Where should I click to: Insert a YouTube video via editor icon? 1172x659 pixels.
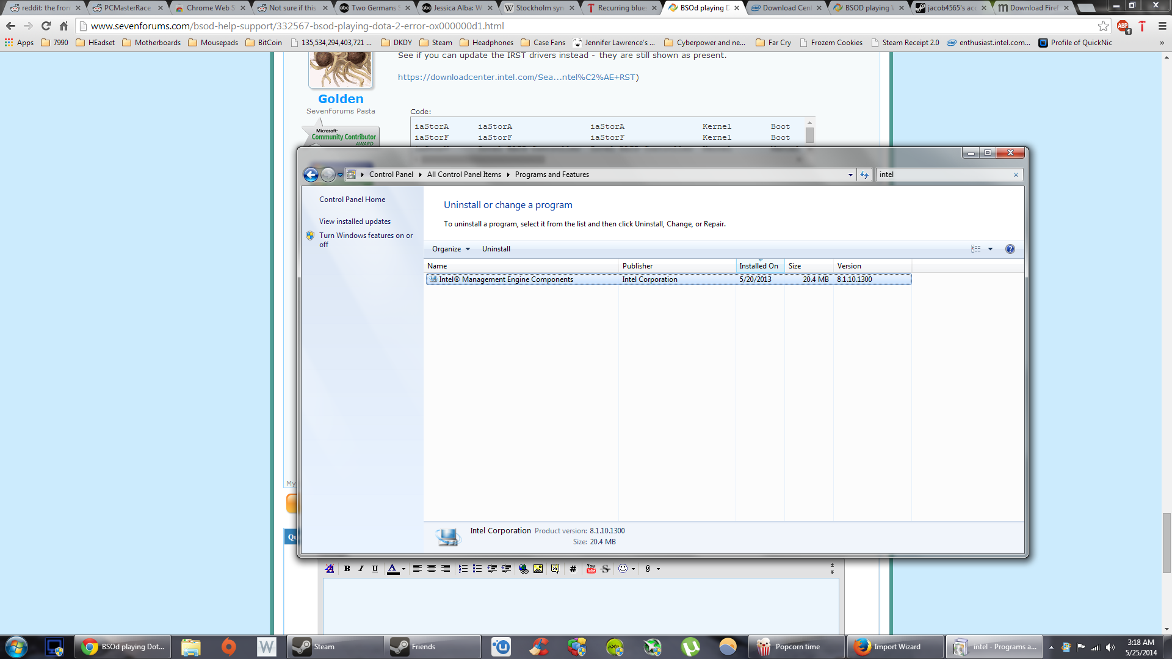tap(591, 569)
